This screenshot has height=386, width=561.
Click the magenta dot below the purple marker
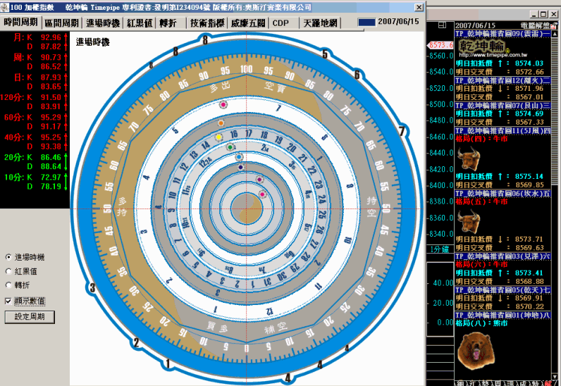click(259, 179)
